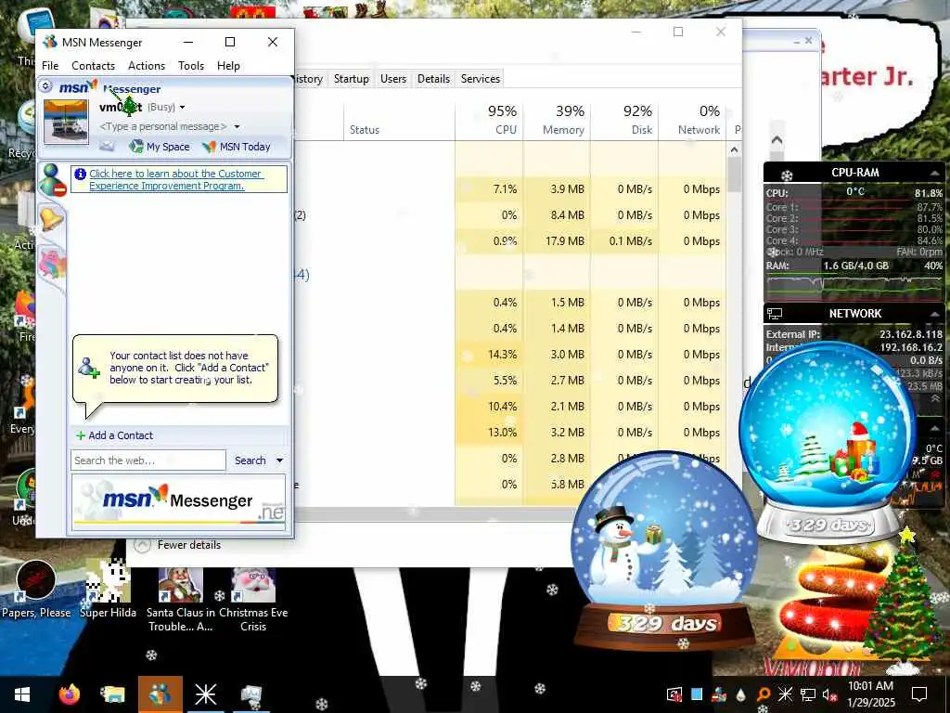Collapse the CPU-RAM gadget arrow
This screenshot has height=713, width=950.
[933, 173]
